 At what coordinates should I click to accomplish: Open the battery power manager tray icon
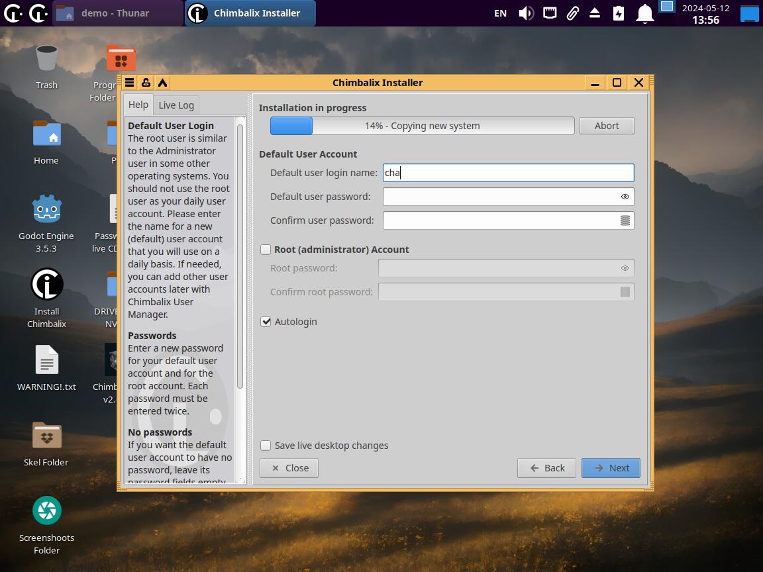coord(619,13)
